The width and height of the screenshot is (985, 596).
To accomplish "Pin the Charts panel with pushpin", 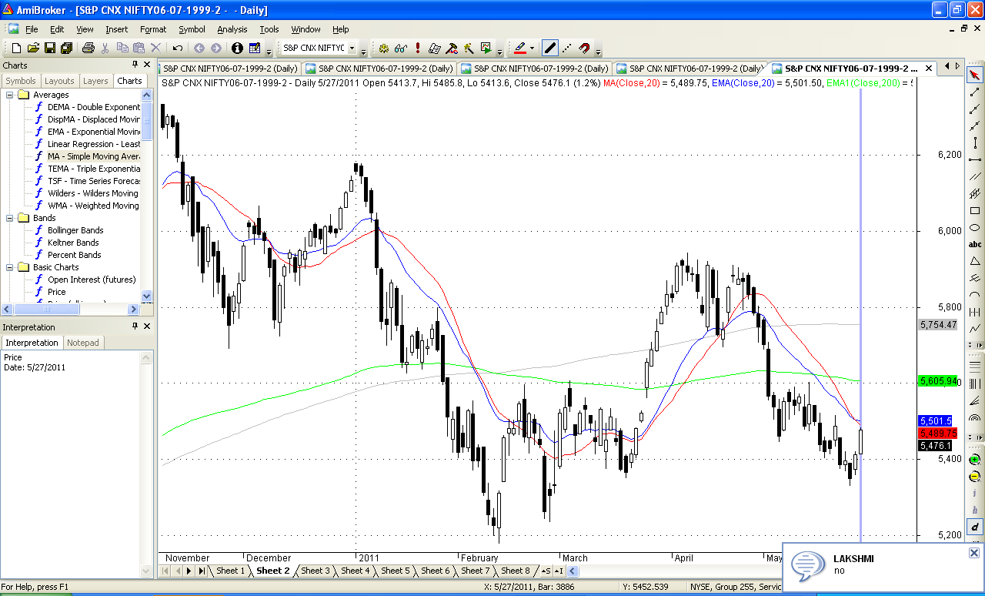I will (135, 65).
